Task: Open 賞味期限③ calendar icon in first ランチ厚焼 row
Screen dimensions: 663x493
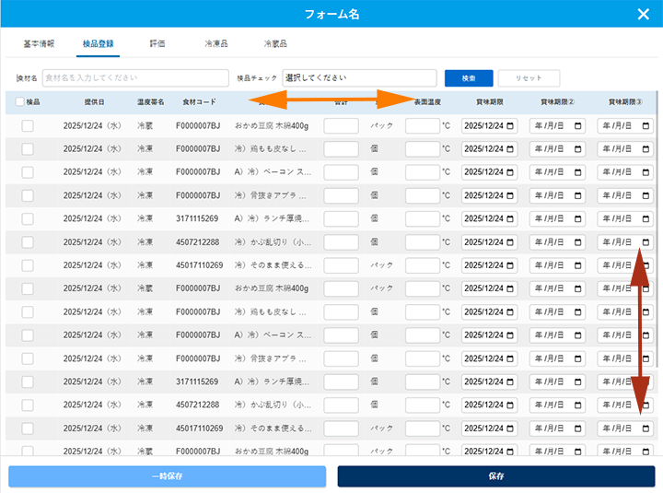Action: click(x=646, y=218)
